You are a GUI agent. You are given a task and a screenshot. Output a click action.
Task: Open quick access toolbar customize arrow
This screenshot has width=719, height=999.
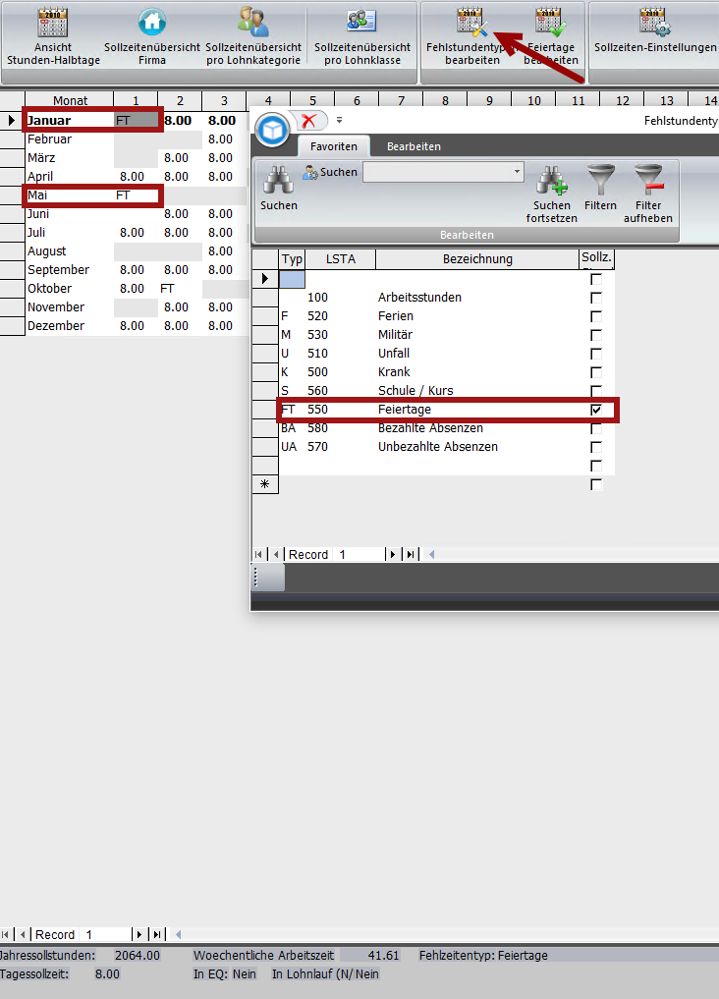click(x=339, y=121)
